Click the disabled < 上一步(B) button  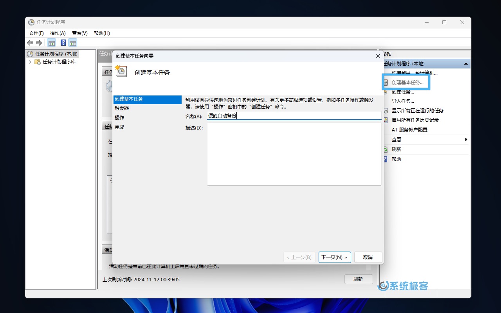coord(299,257)
